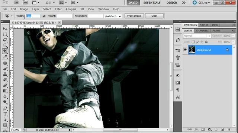238x133 pixels.
Task: Open the Crop tool preset picker arrow
Action: pos(12,16)
